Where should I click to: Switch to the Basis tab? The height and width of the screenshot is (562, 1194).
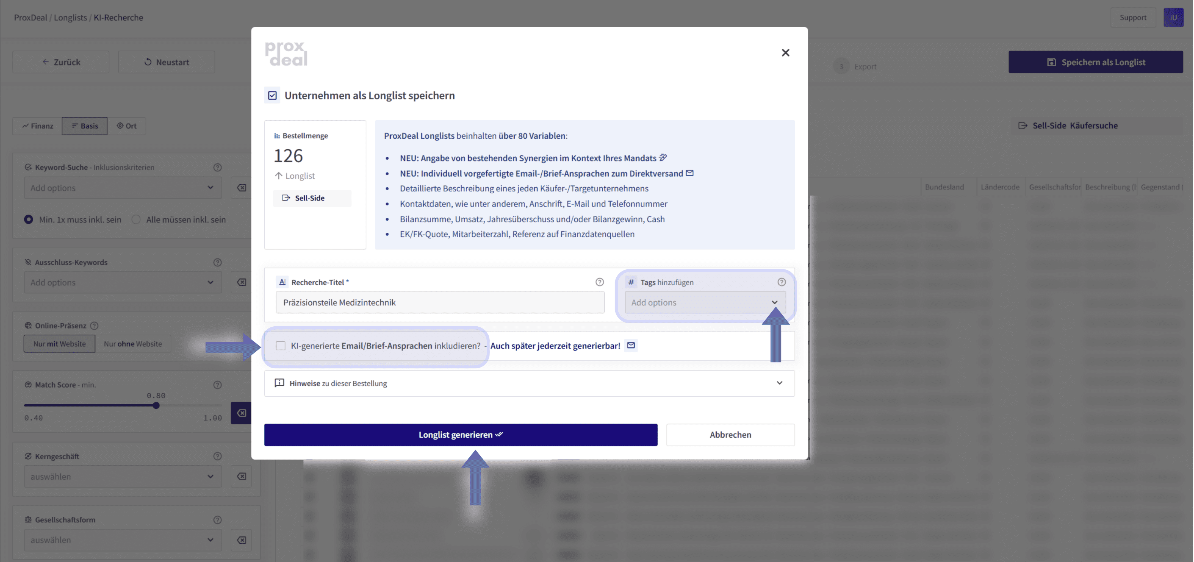tap(84, 126)
